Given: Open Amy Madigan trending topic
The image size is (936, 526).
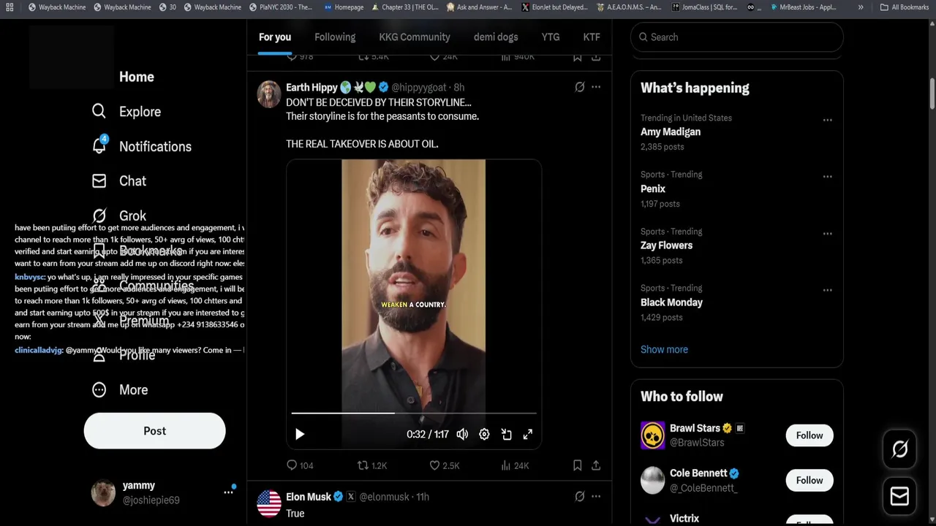Looking at the screenshot, I should click(671, 131).
